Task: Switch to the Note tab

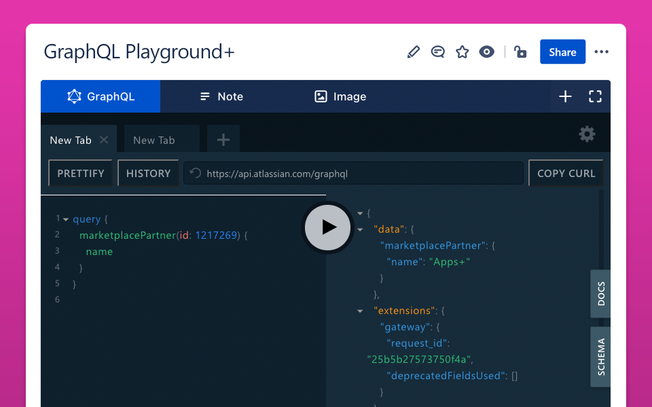Action: click(221, 96)
